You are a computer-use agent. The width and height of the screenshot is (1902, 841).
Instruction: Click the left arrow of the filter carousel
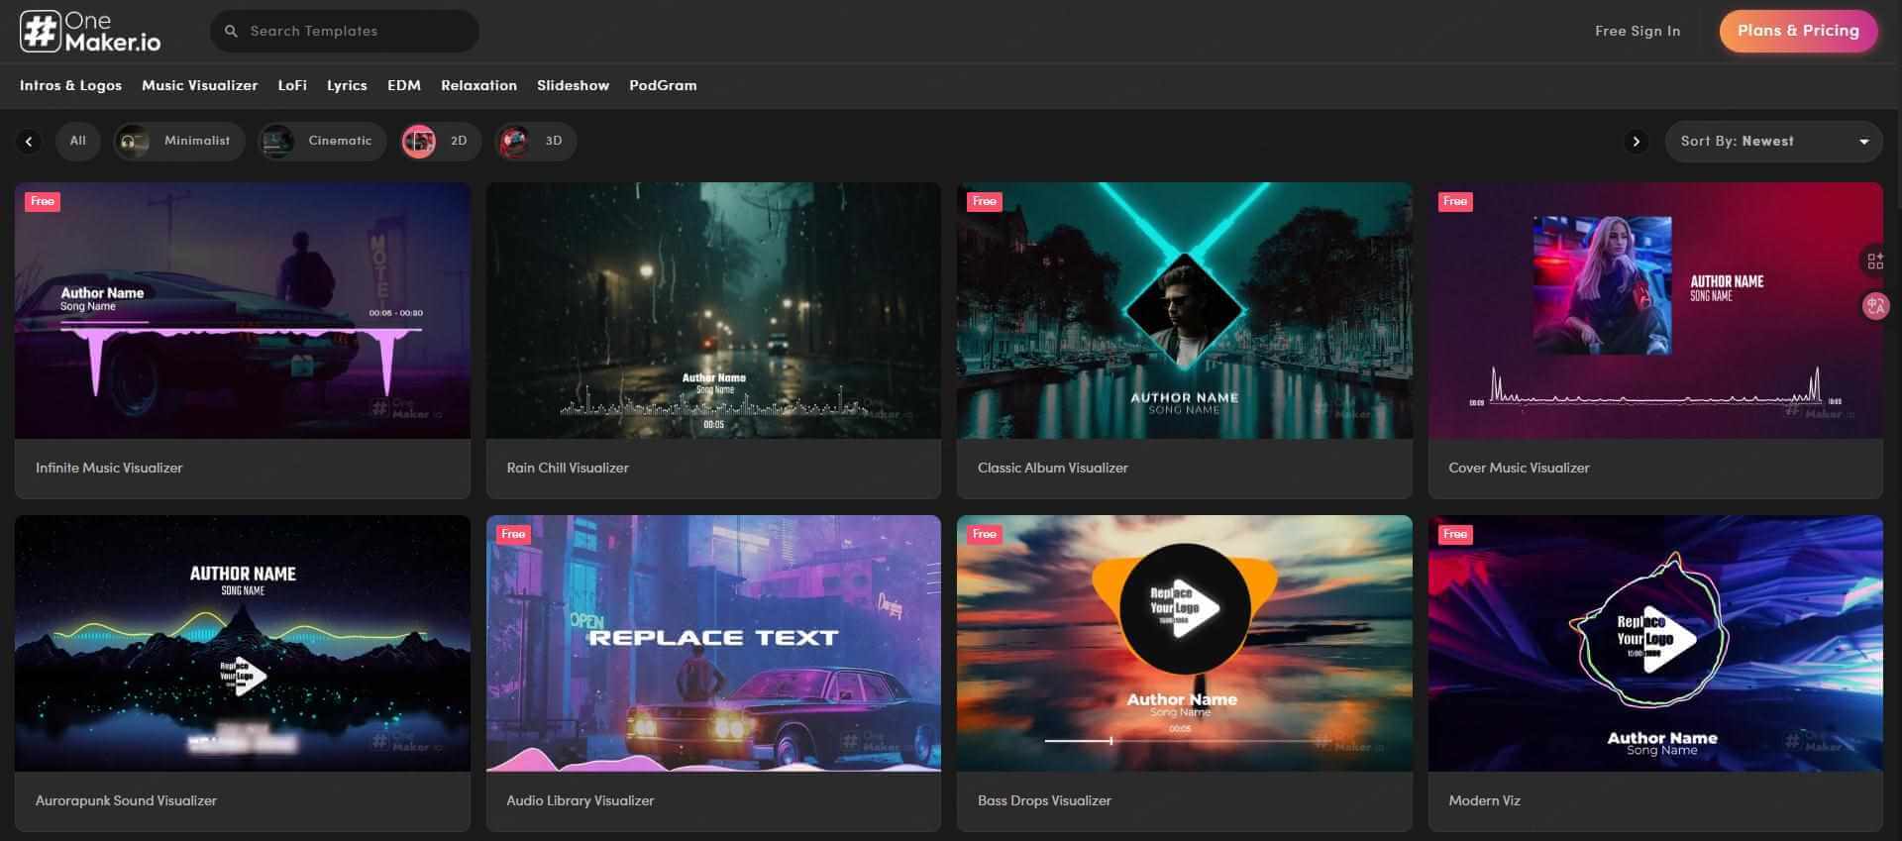29,142
